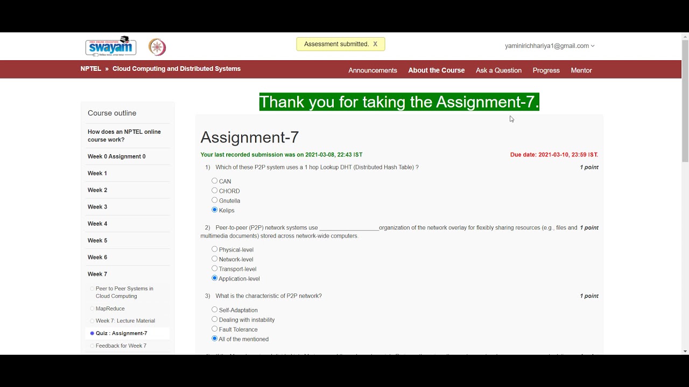Open About the Course tab
689x387 pixels.
(437, 70)
